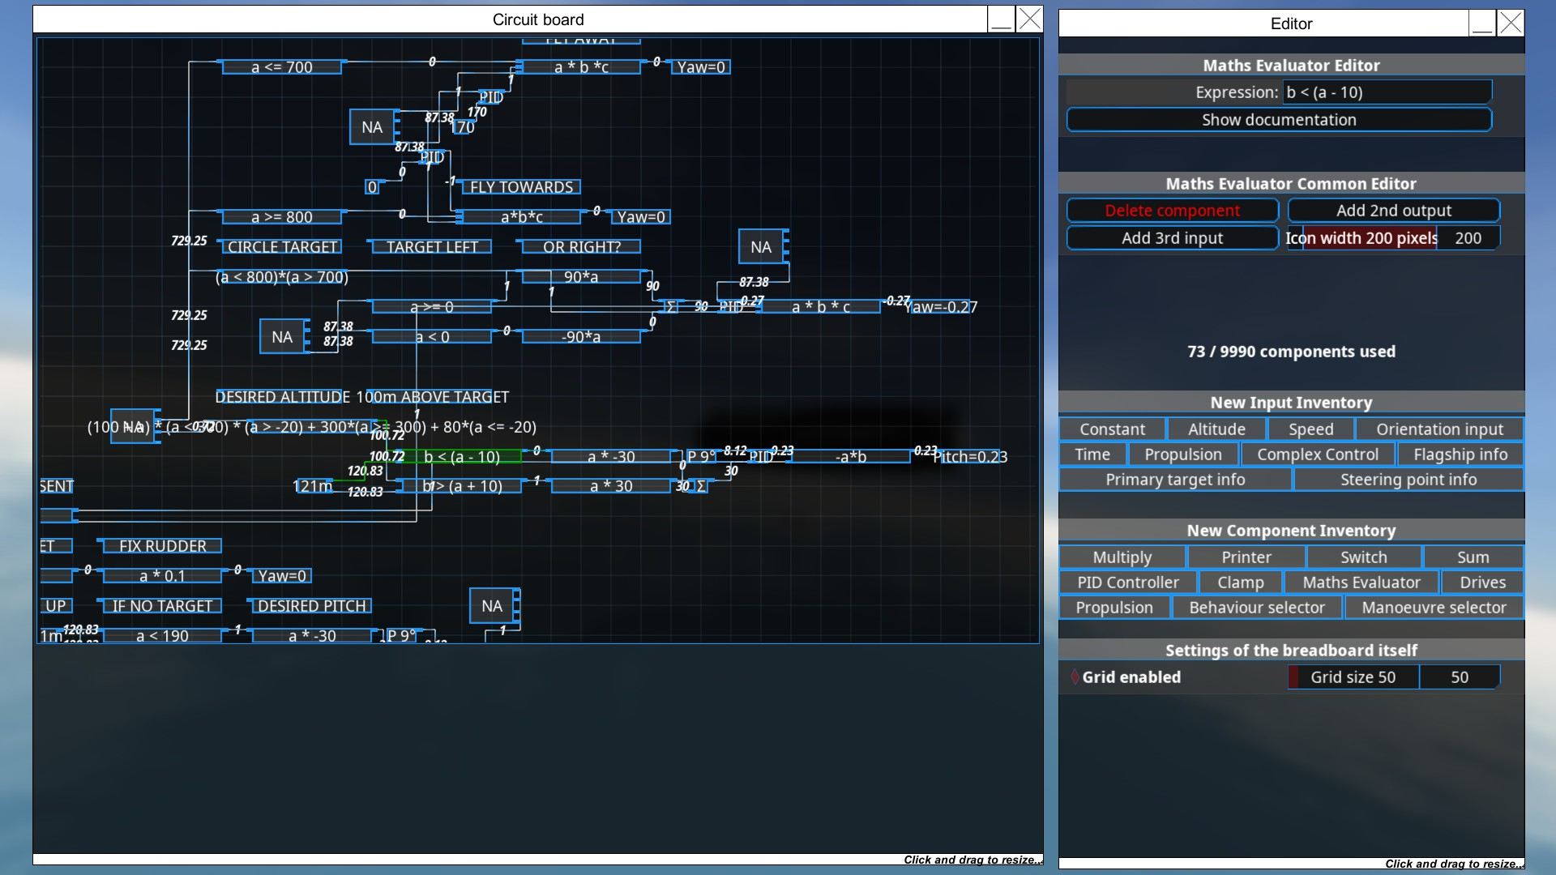The image size is (1556, 875).
Task: Click the red Delete component button
Action: tap(1172, 211)
